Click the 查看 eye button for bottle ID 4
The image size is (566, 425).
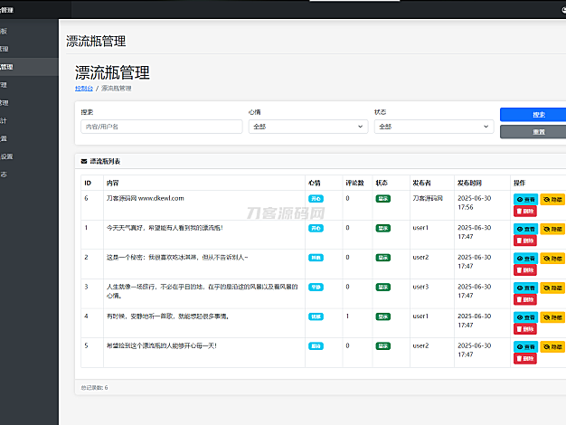(x=525, y=317)
